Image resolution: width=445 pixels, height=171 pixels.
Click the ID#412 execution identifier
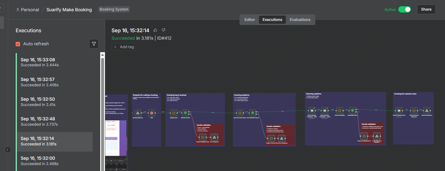pyautogui.click(x=164, y=38)
